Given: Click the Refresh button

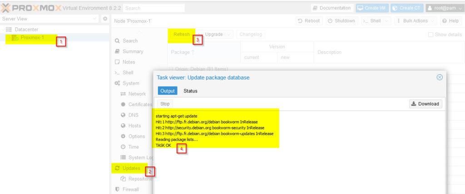Looking at the screenshot, I should coord(182,34).
